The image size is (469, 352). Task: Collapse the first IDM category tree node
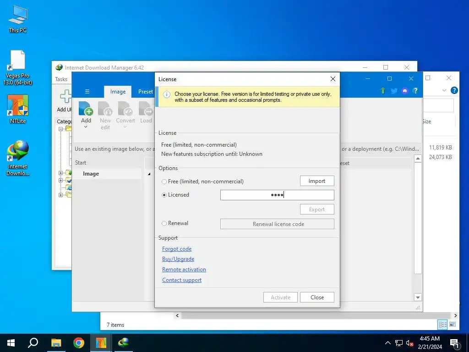point(61,129)
